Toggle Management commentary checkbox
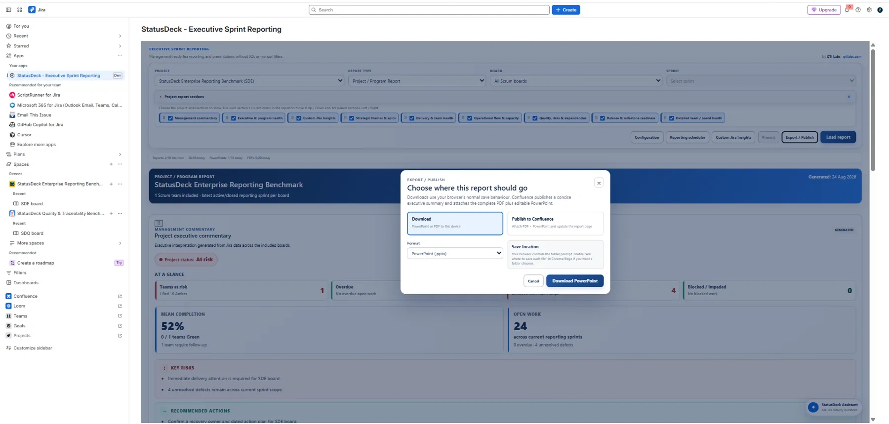 pos(170,118)
